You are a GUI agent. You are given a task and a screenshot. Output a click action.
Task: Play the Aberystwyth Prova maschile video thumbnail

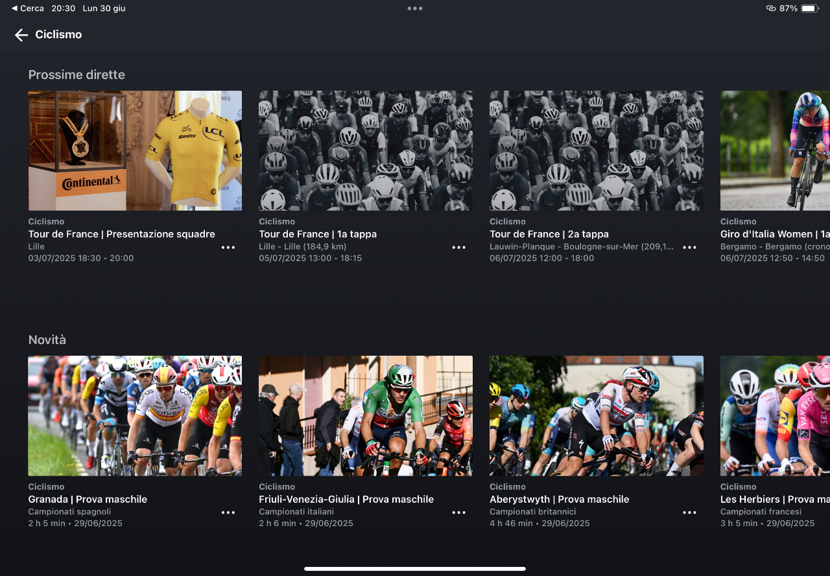pyautogui.click(x=597, y=416)
